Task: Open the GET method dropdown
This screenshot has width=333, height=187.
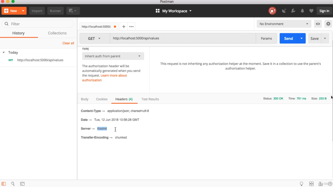Action: click(95, 38)
